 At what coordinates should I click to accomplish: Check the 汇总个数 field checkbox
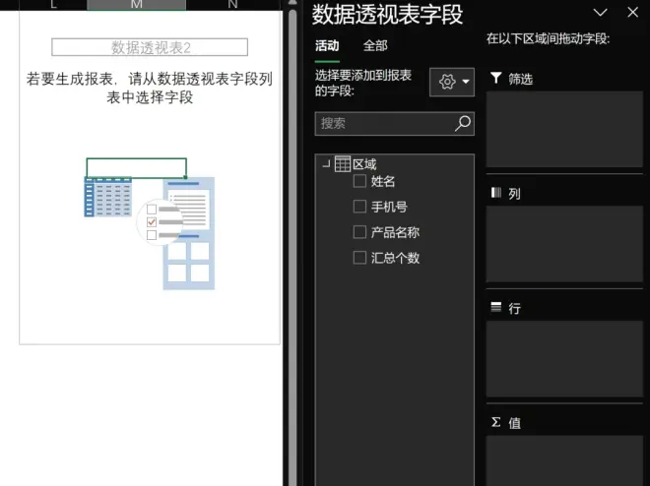[x=359, y=258]
